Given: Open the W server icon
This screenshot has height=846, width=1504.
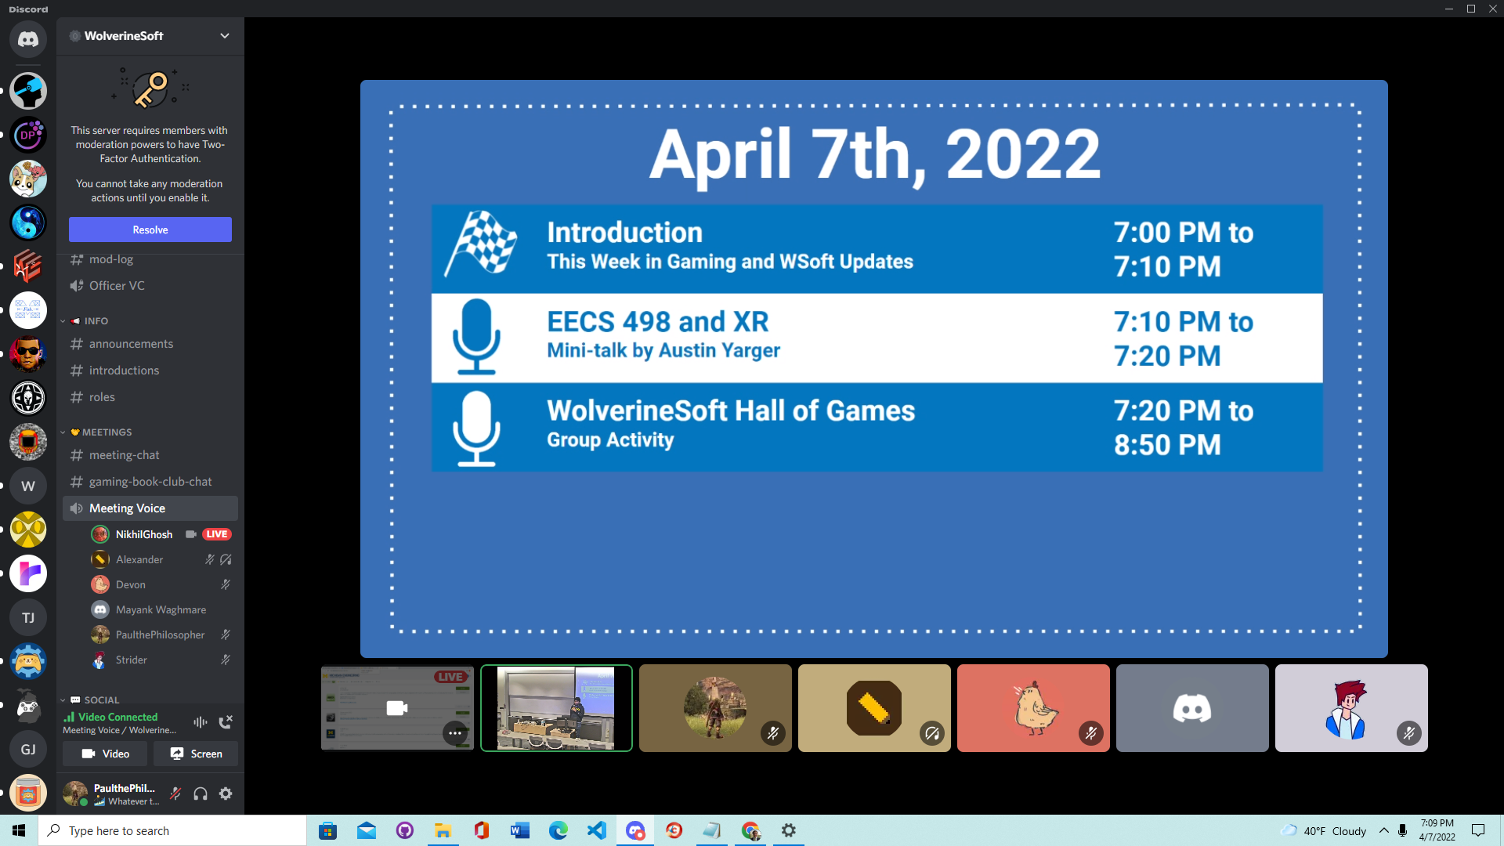Looking at the screenshot, I should pos(28,486).
